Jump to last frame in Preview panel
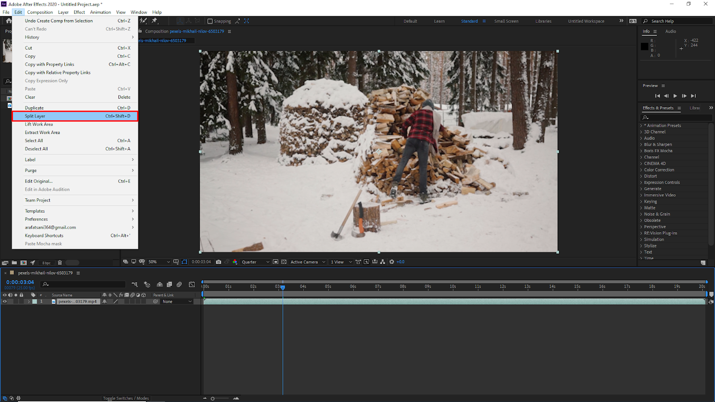The width and height of the screenshot is (715, 402). point(693,96)
